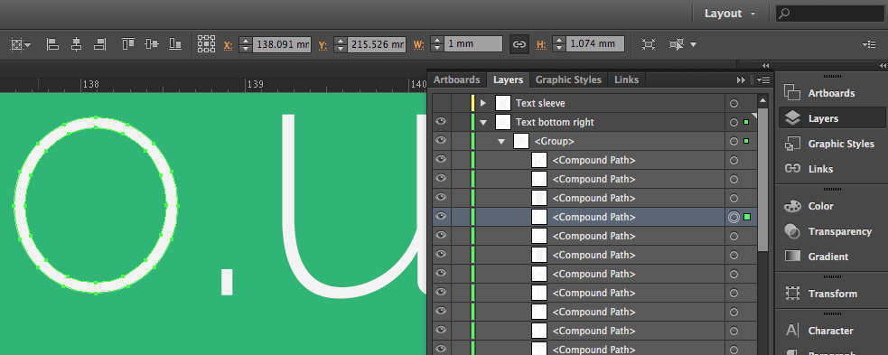Open the Layout workspace switcher

pos(729,14)
